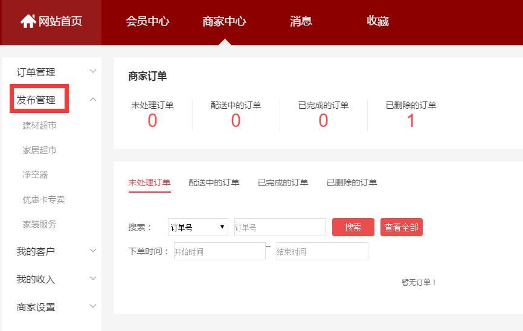The height and width of the screenshot is (331, 523).
Task: Click the 查看全部 button
Action: pyautogui.click(x=402, y=227)
